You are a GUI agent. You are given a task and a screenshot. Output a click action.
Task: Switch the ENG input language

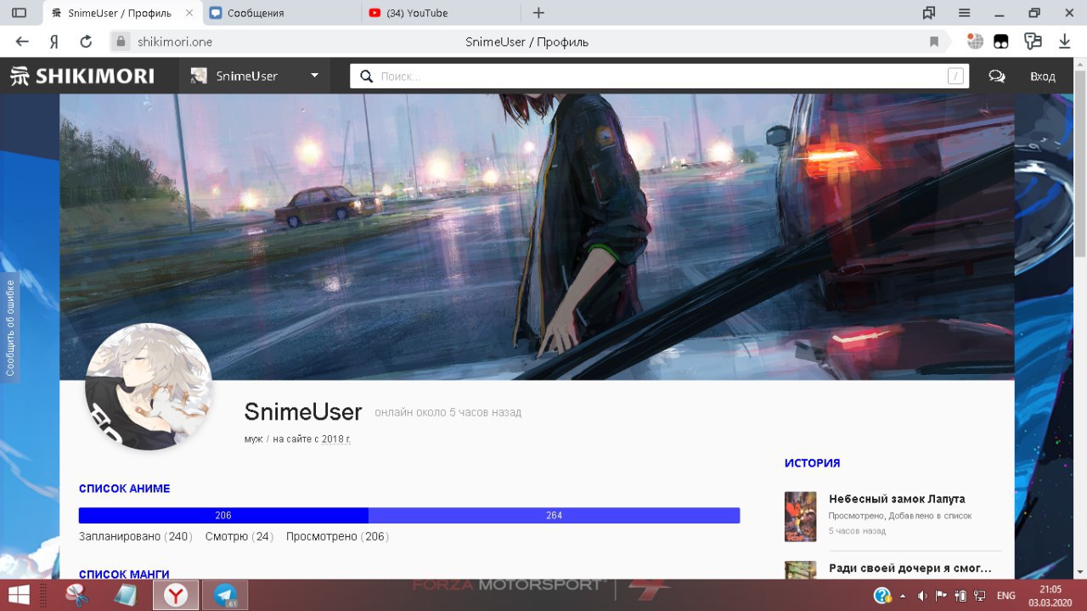tap(1005, 596)
